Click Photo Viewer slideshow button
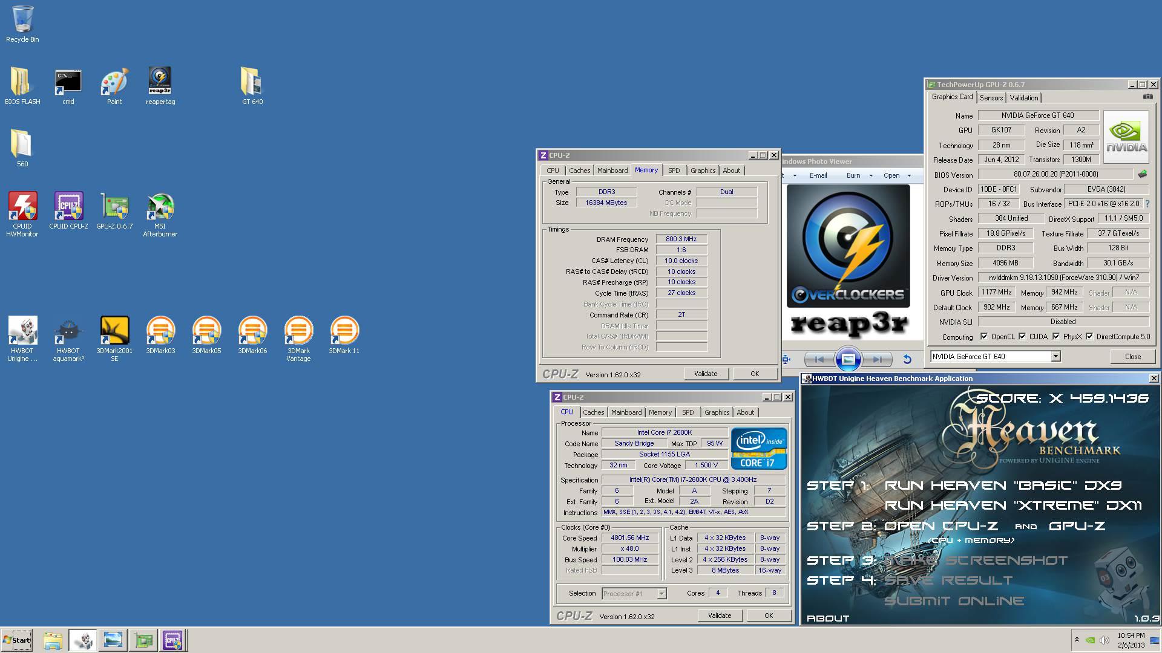The width and height of the screenshot is (1162, 653). click(848, 359)
